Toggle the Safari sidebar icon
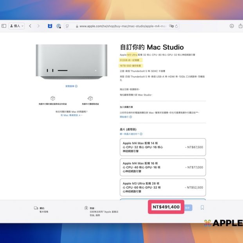Viewport: 243px width, 243px height. coord(4,26)
